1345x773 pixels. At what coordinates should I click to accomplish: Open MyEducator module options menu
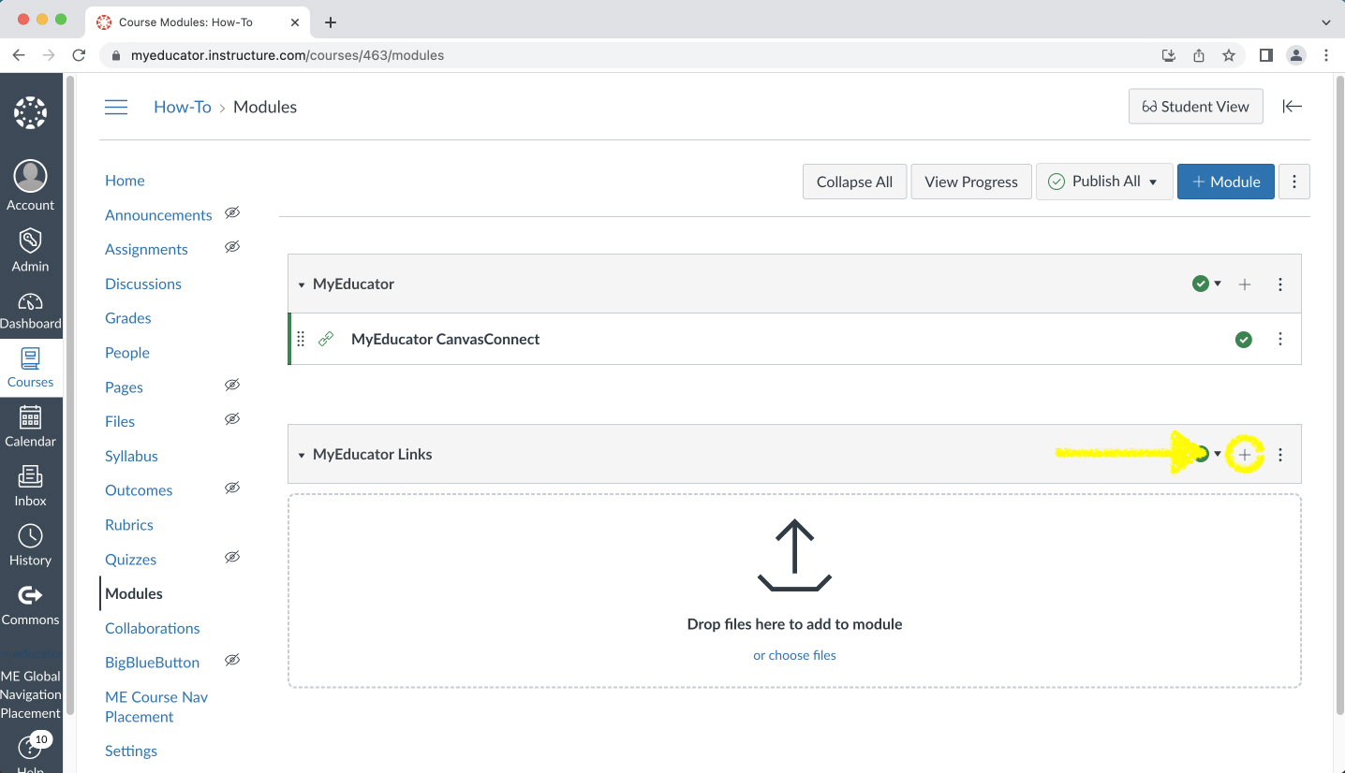coord(1280,284)
